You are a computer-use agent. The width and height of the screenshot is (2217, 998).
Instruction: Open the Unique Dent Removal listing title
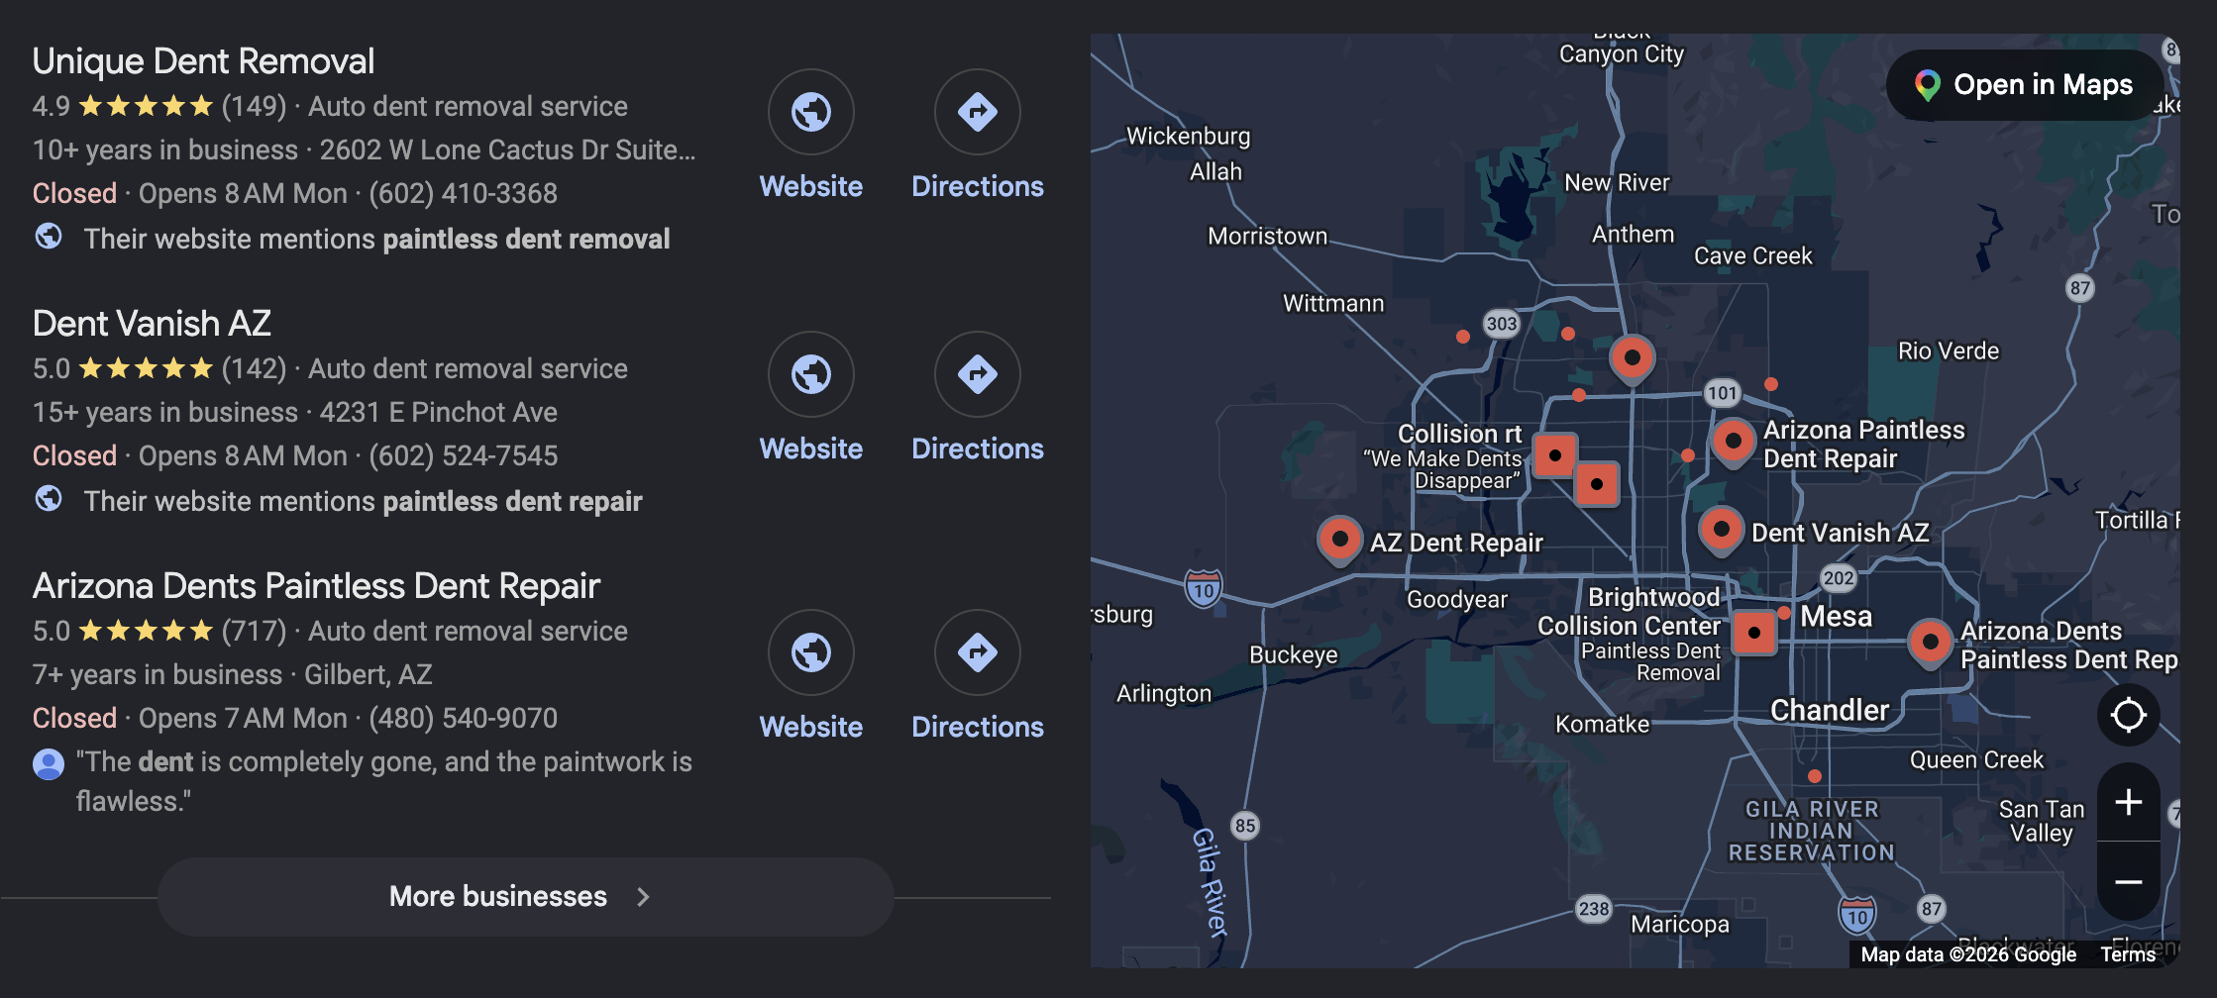pos(203,61)
